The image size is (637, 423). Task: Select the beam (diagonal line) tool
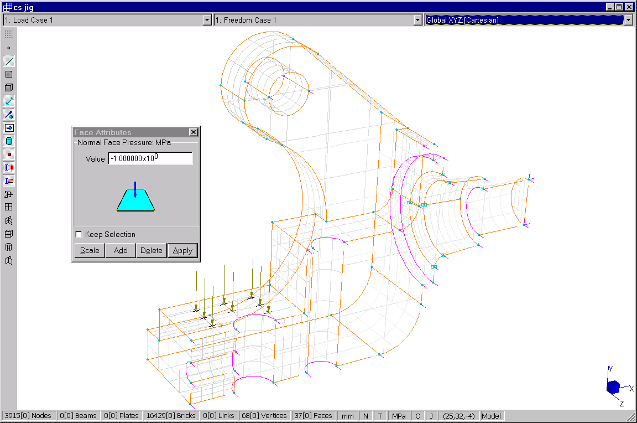click(9, 61)
